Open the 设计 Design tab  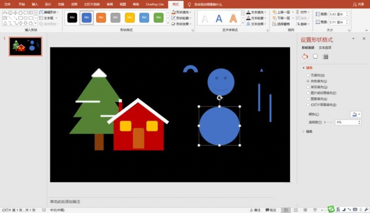[x=48, y=4]
